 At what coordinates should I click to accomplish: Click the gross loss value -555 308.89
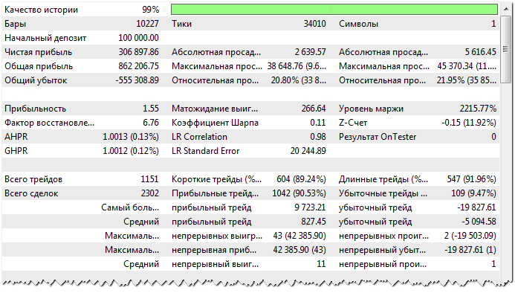pyautogui.click(x=137, y=80)
